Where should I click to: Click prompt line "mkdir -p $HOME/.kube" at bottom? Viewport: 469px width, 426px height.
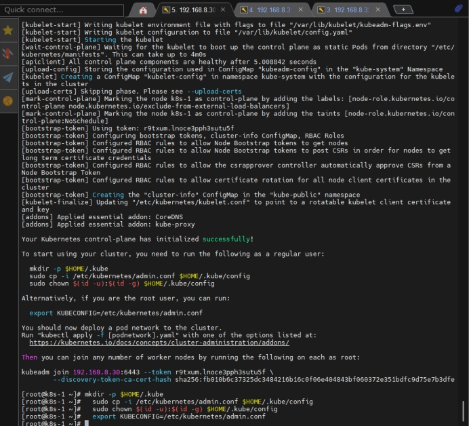tap(92, 394)
